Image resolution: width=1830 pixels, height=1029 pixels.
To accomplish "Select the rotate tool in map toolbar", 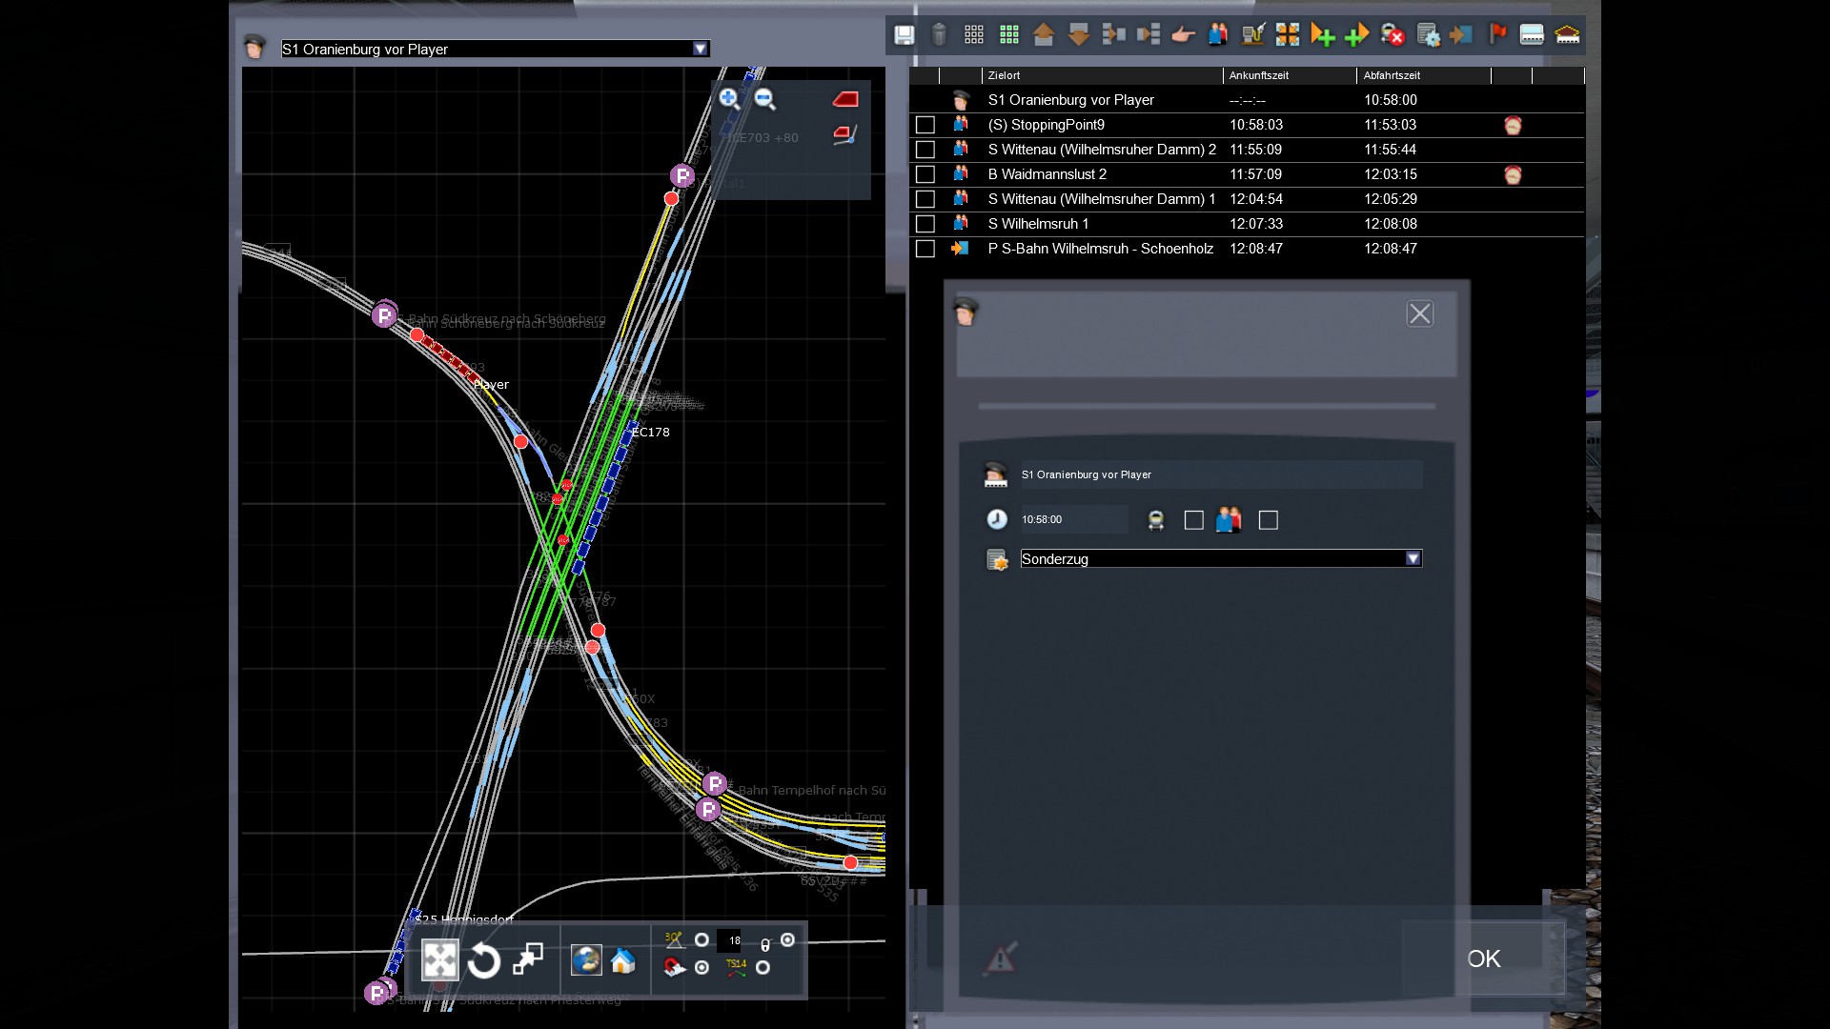I will (483, 960).
